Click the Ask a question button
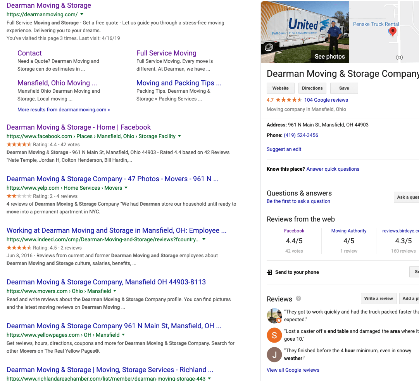 407,197
